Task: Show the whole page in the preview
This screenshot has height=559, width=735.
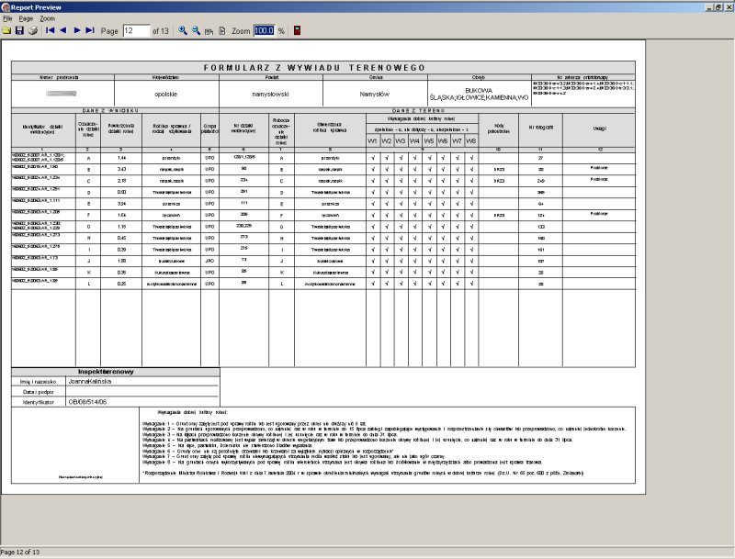Action: pyautogui.click(x=222, y=31)
